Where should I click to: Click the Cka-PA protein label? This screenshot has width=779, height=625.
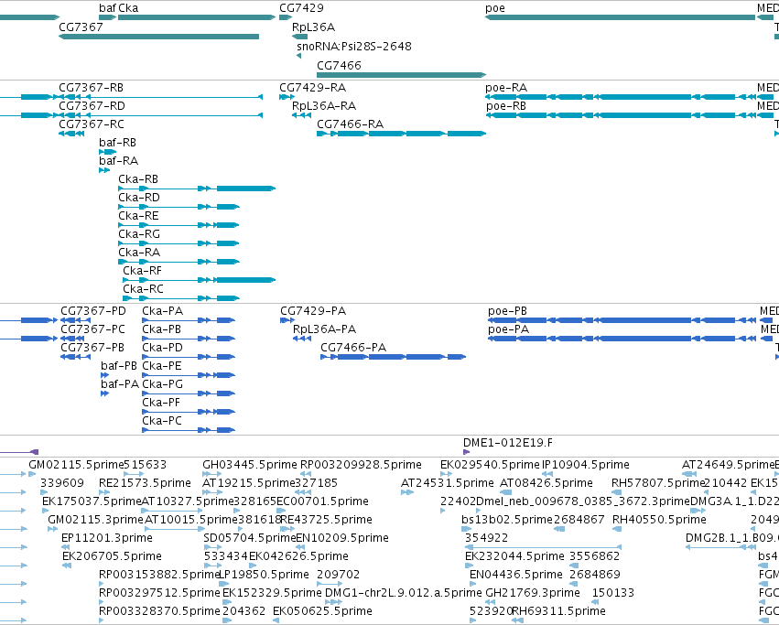coord(162,311)
